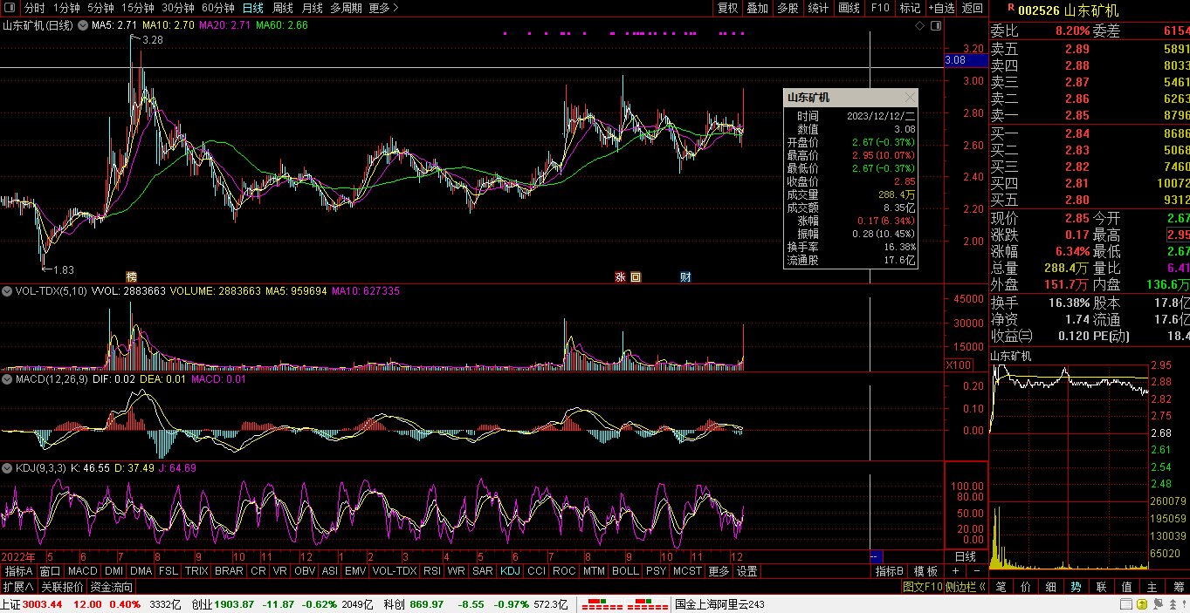Screen dimensions: 1190x613
Task: Open the 多周期 multi-period view
Action: pos(346,8)
